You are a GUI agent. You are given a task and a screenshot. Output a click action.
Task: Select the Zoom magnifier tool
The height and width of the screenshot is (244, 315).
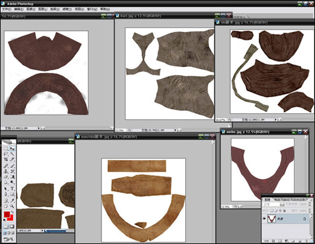coord(12,206)
